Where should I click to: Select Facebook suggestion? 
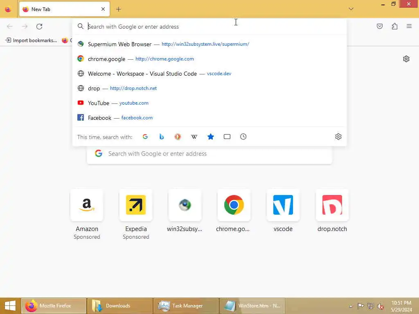point(209,117)
